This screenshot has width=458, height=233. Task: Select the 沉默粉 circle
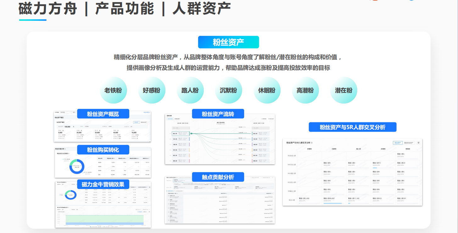(228, 90)
